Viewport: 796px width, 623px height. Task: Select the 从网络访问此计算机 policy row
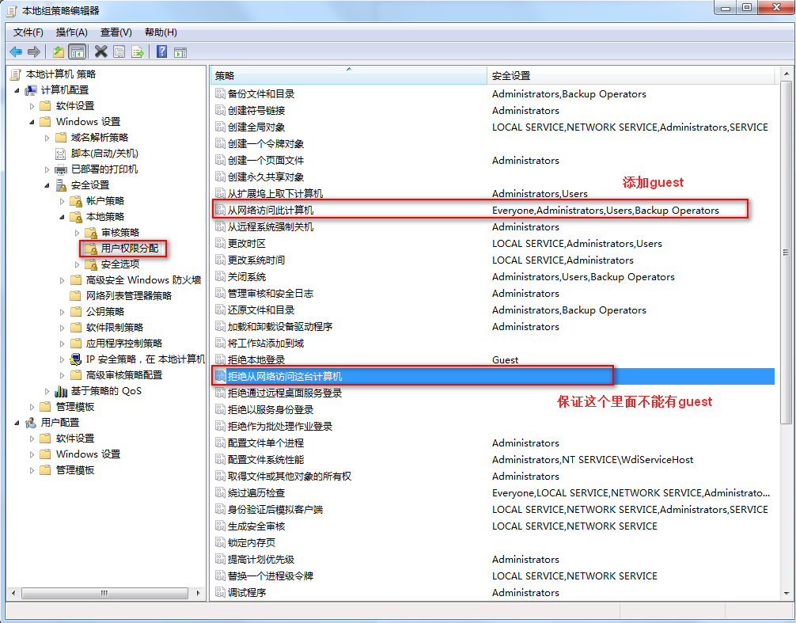coord(271,211)
